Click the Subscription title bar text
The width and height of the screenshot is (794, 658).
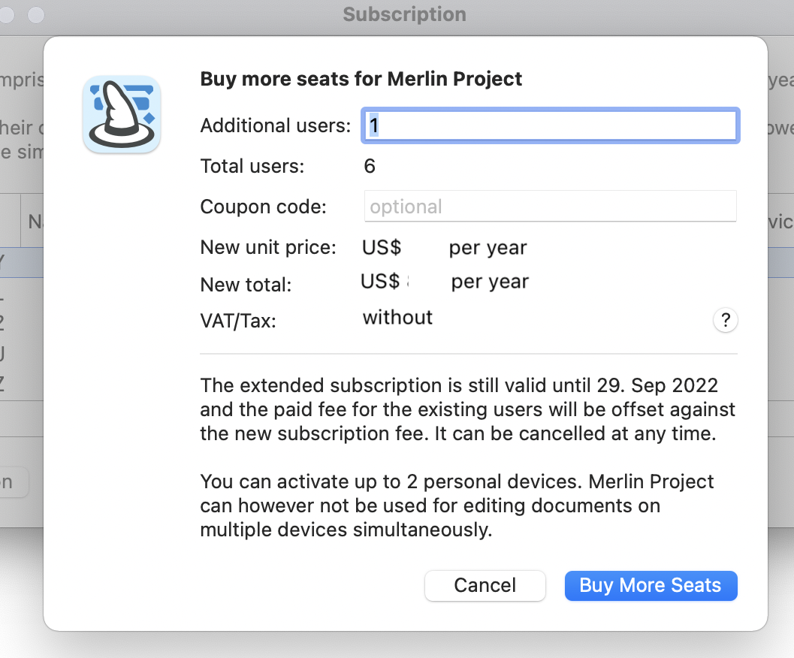tap(403, 14)
